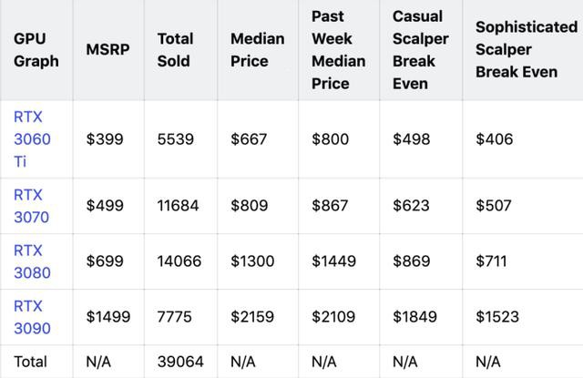Click the Total Sold column header
The height and width of the screenshot is (378, 583).
(x=175, y=50)
